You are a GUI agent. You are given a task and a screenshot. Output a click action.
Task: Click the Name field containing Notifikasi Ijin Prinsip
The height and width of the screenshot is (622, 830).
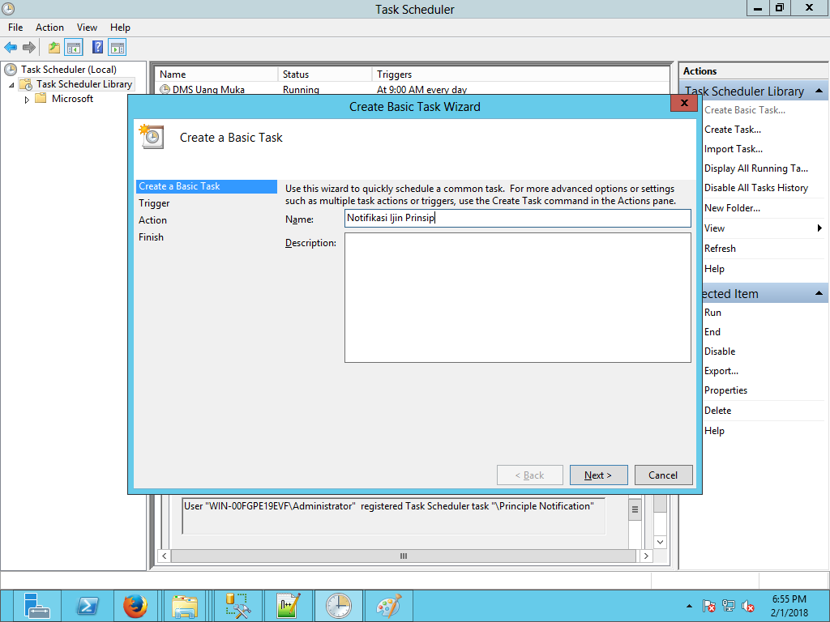pos(517,218)
